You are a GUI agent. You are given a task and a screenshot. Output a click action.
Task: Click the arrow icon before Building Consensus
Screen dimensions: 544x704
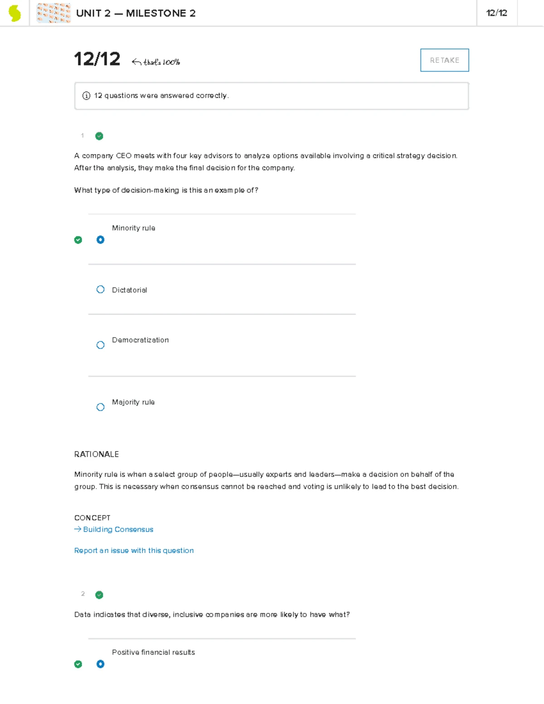coord(77,529)
